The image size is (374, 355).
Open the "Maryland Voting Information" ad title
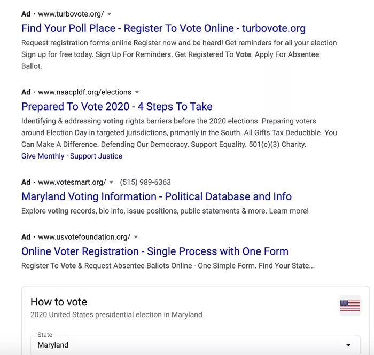tap(157, 196)
